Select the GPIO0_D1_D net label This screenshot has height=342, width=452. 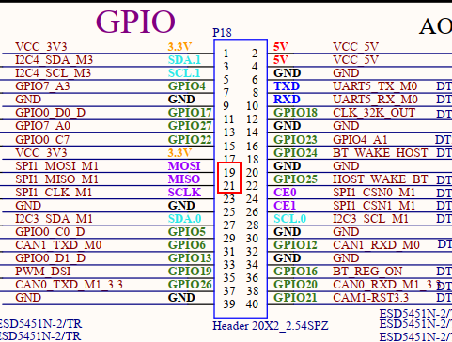coord(50,257)
